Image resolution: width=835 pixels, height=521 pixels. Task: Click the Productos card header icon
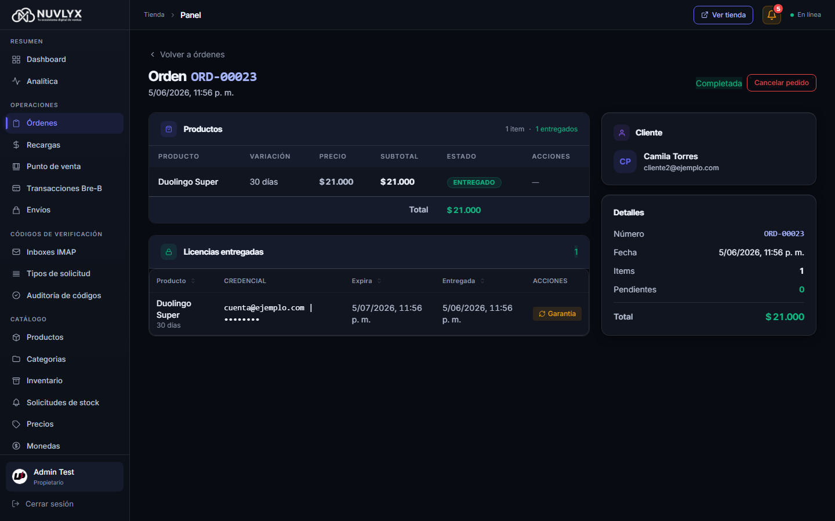point(169,129)
